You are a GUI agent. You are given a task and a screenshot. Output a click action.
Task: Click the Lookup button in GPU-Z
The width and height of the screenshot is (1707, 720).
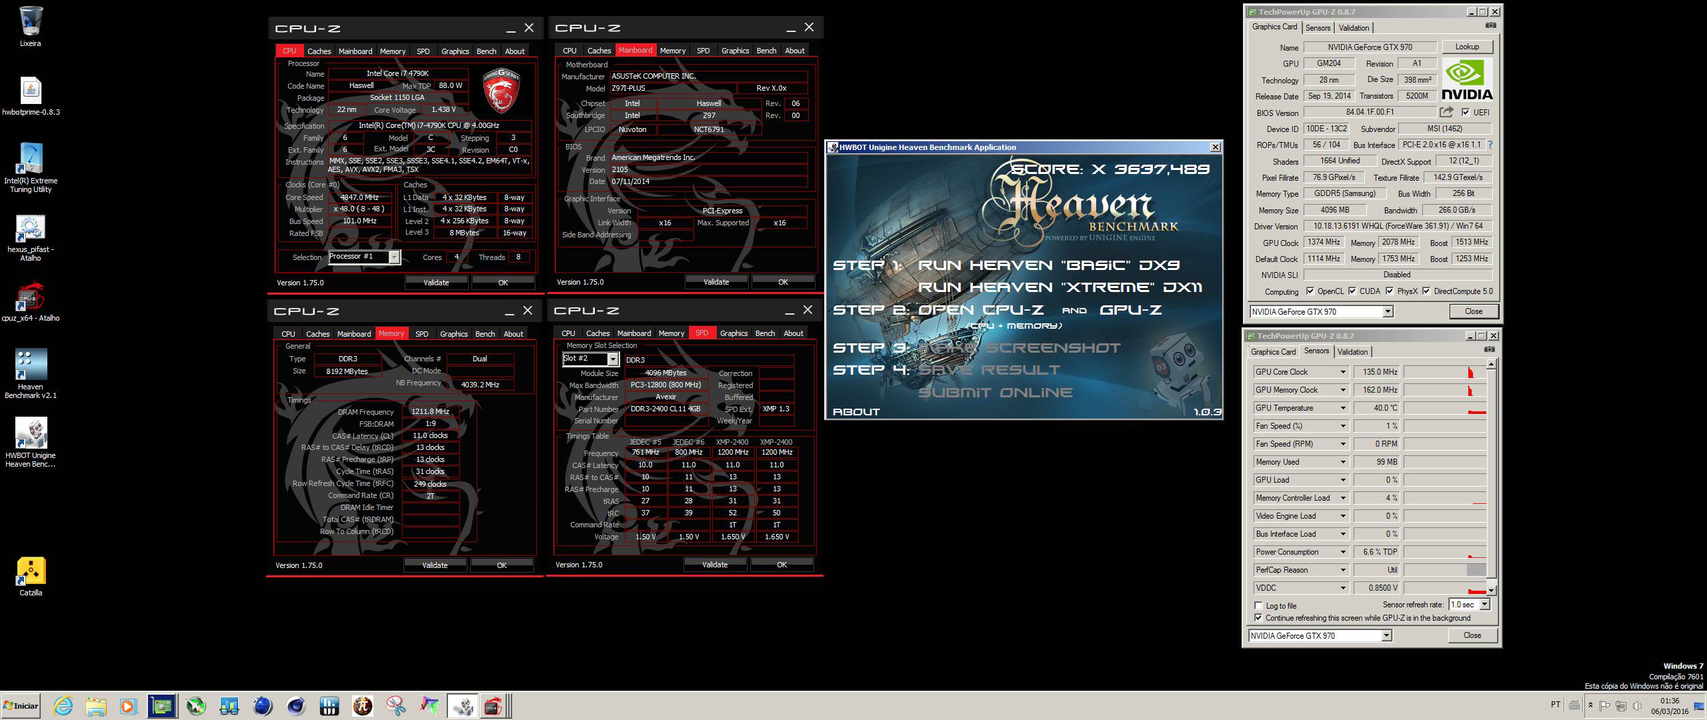point(1467,47)
